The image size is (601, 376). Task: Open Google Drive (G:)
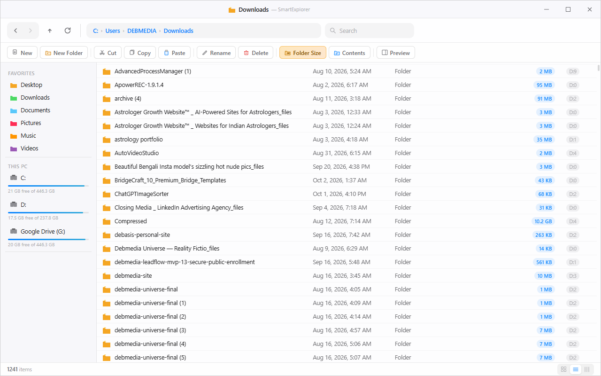click(x=48, y=236)
